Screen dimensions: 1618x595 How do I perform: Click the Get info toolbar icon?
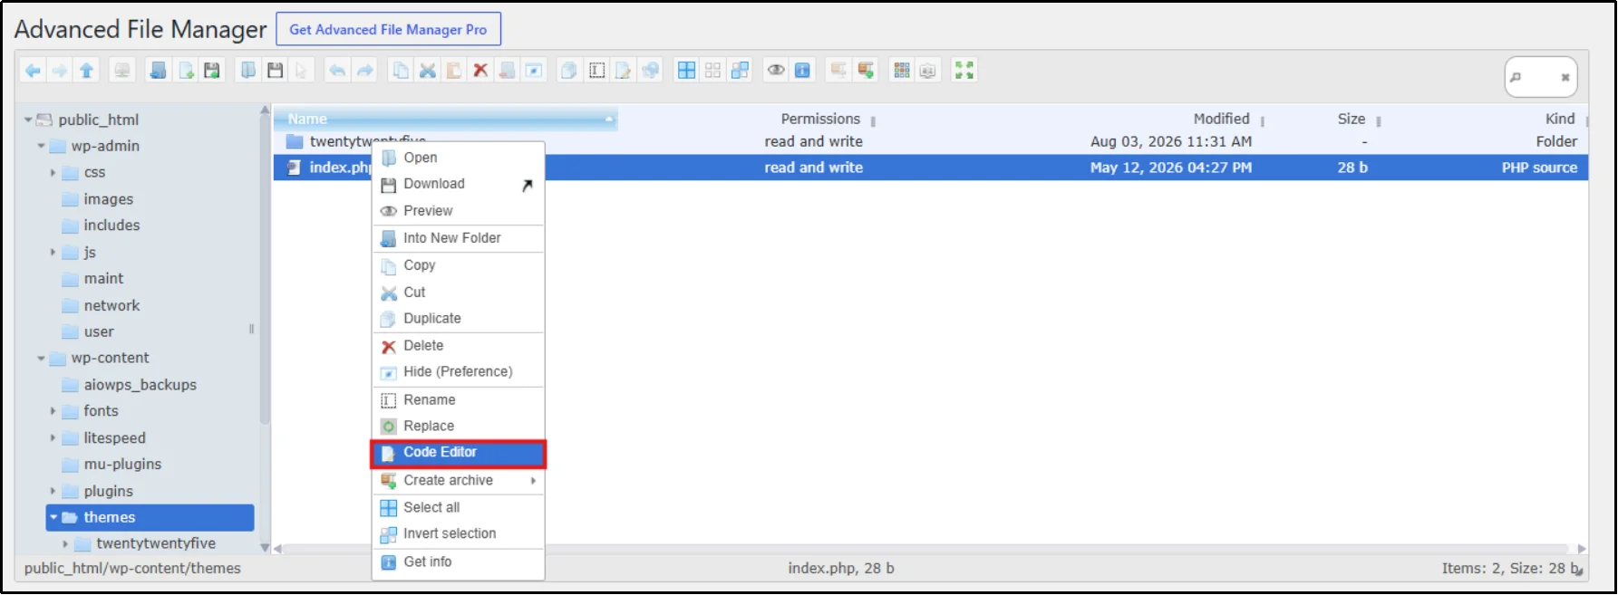[x=803, y=71]
